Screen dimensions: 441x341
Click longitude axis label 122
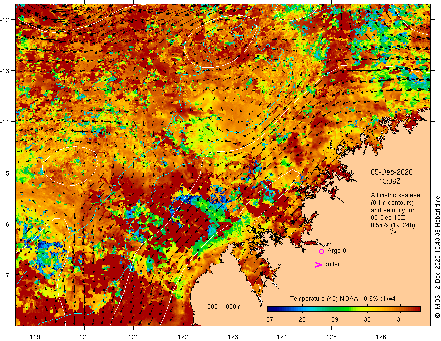[183, 337]
